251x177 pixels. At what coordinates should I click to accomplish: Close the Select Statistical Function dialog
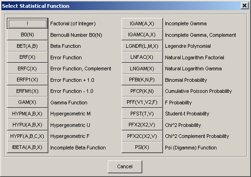245,6
